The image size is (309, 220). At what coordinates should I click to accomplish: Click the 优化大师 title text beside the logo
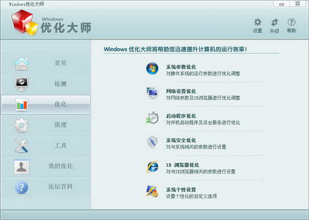tap(66, 28)
